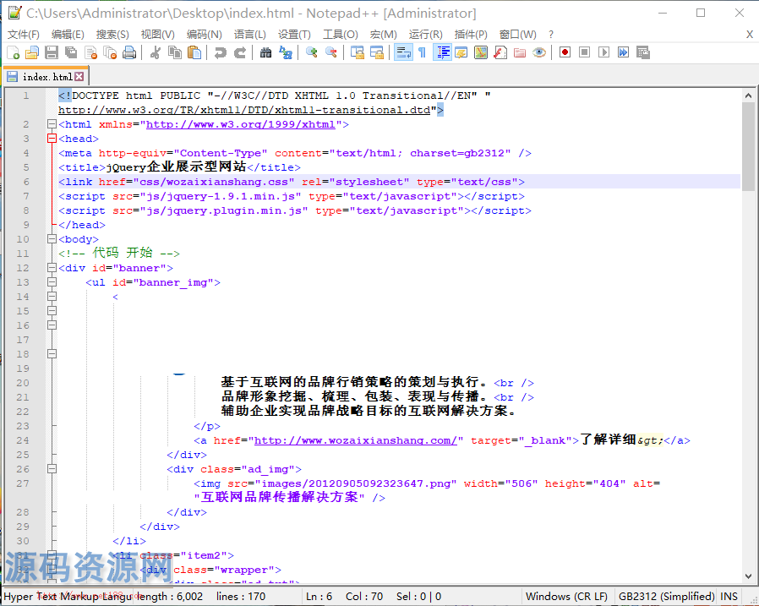Screen dimensions: 759x606
Task: Click Windows (CR LF) in status bar
Action: tap(567, 597)
